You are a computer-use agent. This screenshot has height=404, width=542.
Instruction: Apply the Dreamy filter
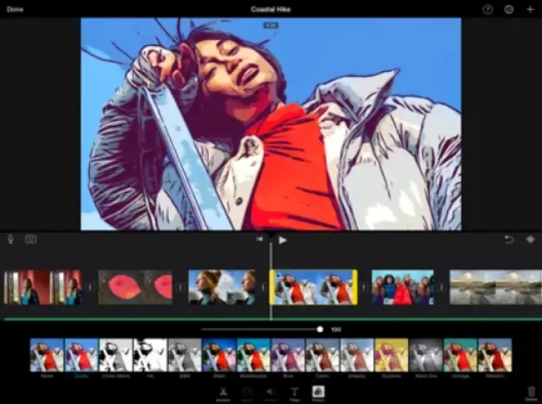pyautogui.click(x=357, y=355)
